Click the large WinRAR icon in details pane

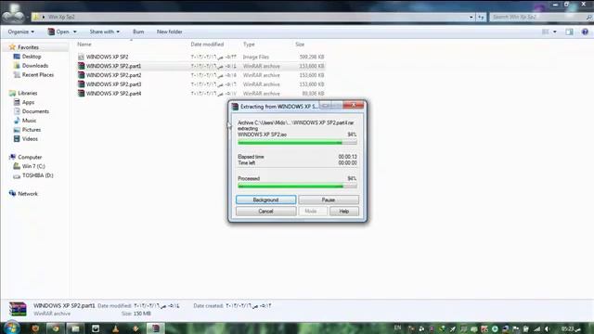point(18,309)
